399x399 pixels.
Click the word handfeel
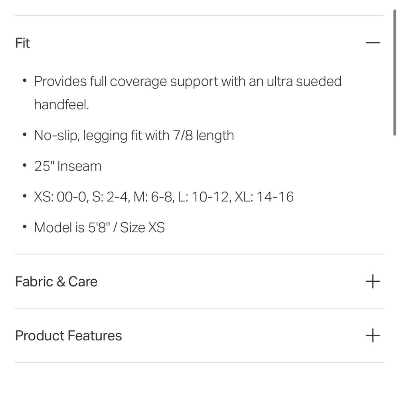(x=61, y=105)
